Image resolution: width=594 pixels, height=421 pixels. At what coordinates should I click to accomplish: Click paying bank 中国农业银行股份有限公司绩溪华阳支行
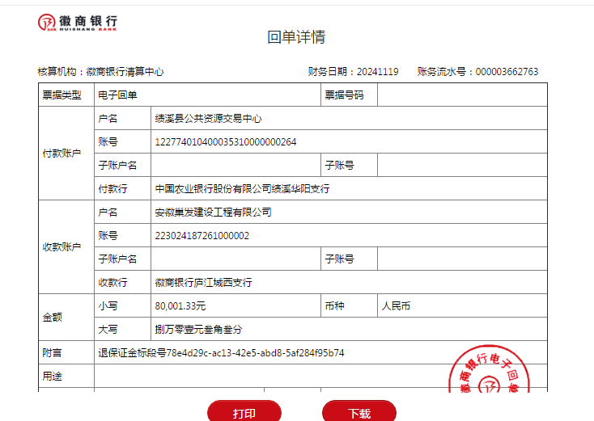[x=242, y=189]
